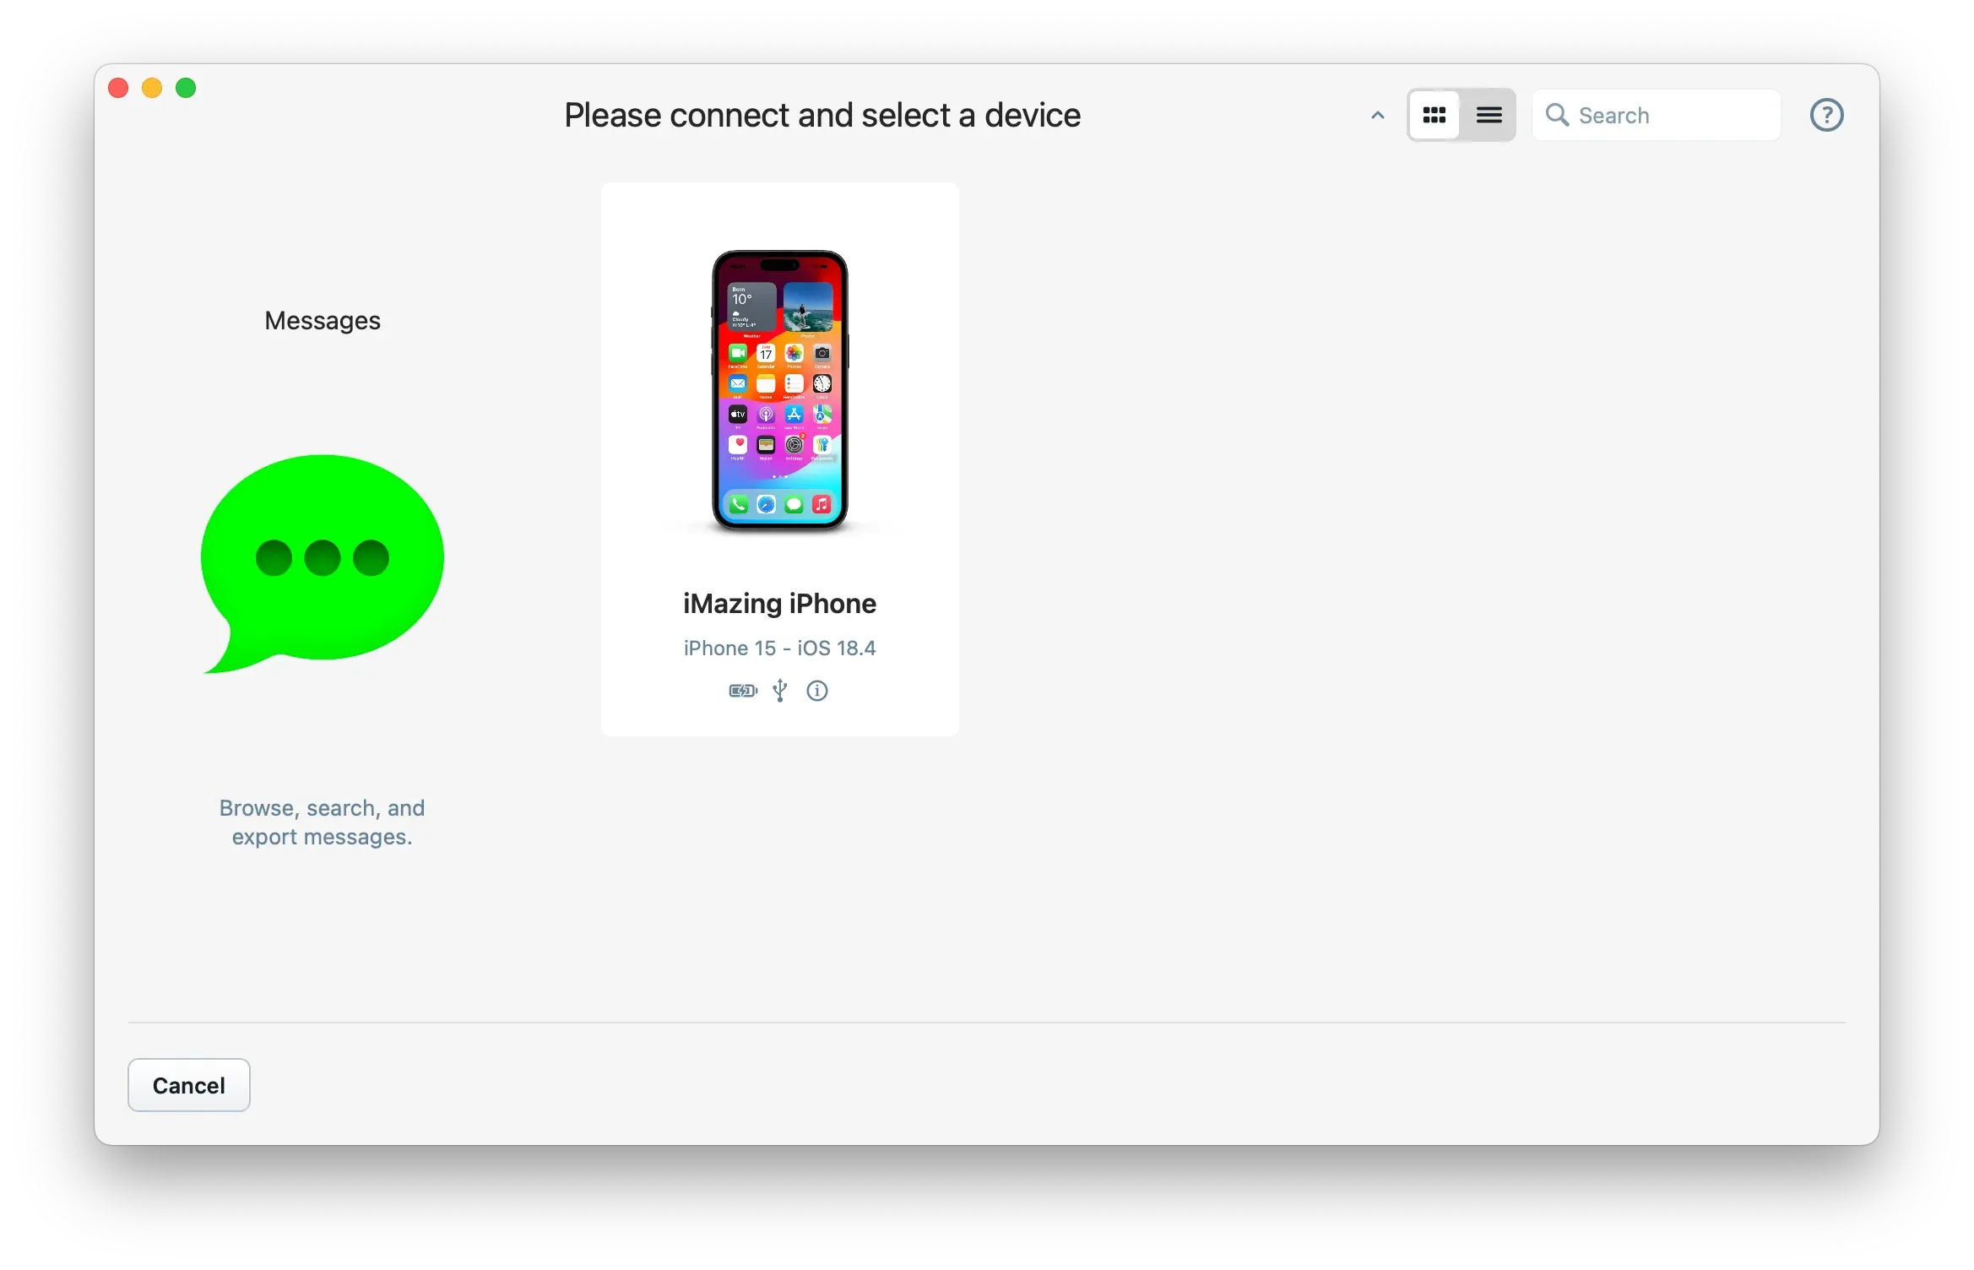Close the window with red button
The image size is (1974, 1270).
point(118,88)
